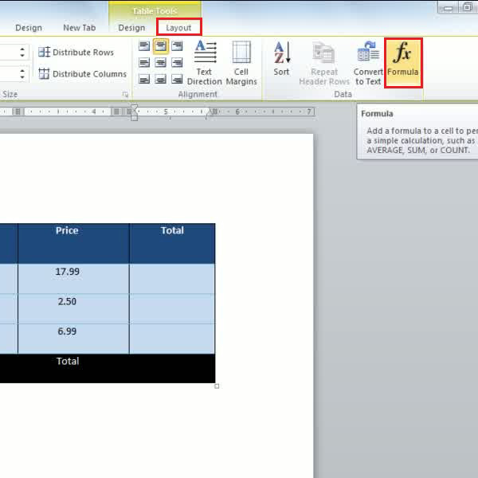The image size is (478, 478).
Task: Click the 17.99 price cell
Action: tap(73, 279)
